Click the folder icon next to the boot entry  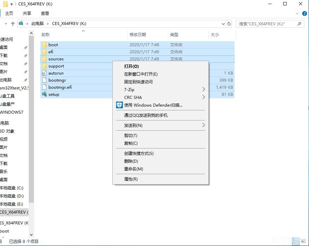(45, 45)
